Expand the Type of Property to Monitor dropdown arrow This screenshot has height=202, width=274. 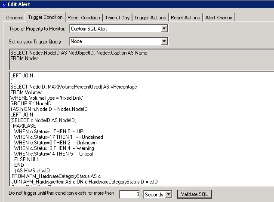coord(164,28)
